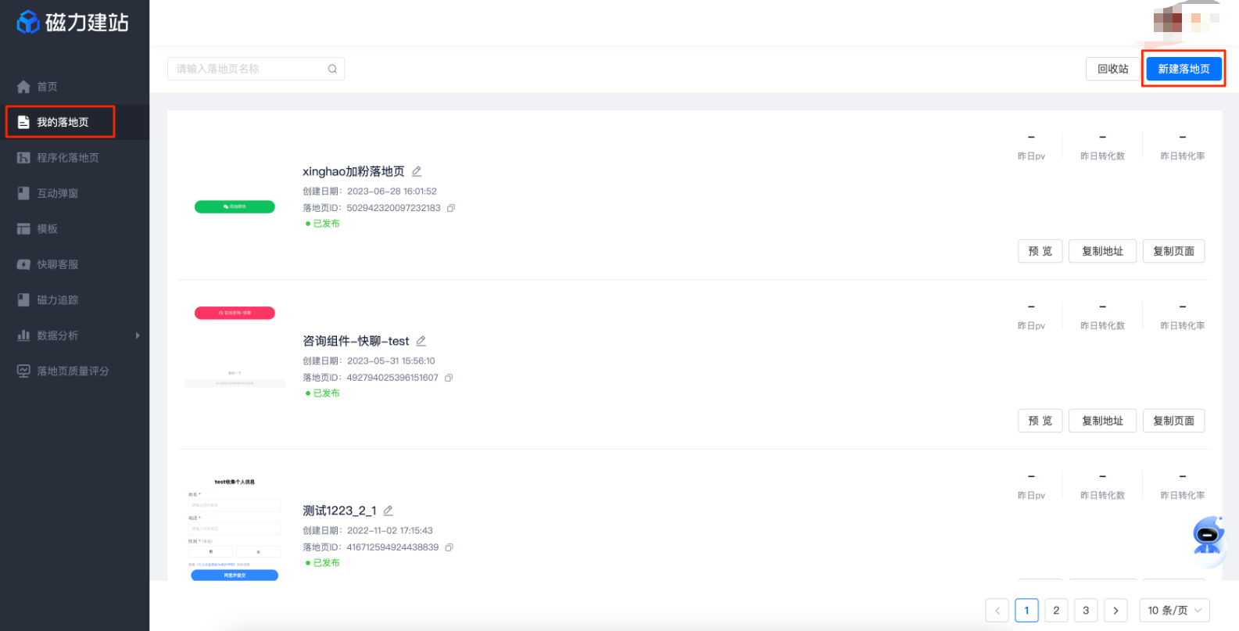Image resolution: width=1239 pixels, height=631 pixels.
Task: Click creation date 2023-05-31 15:56:10
Action: (391, 361)
